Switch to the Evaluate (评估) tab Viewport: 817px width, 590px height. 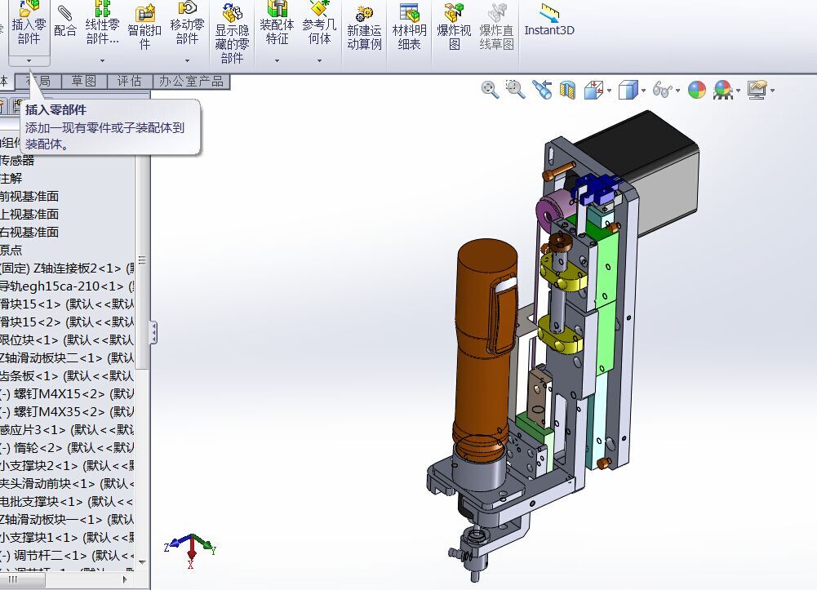130,82
